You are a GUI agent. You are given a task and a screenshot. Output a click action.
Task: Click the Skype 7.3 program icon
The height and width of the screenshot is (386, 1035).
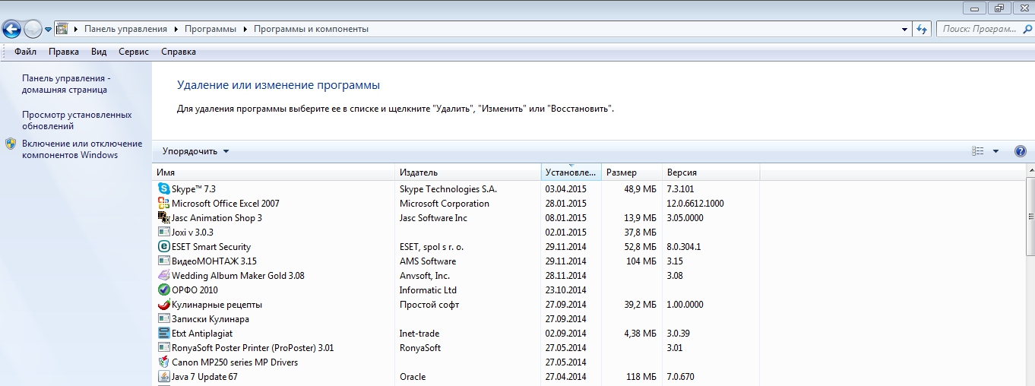point(163,188)
